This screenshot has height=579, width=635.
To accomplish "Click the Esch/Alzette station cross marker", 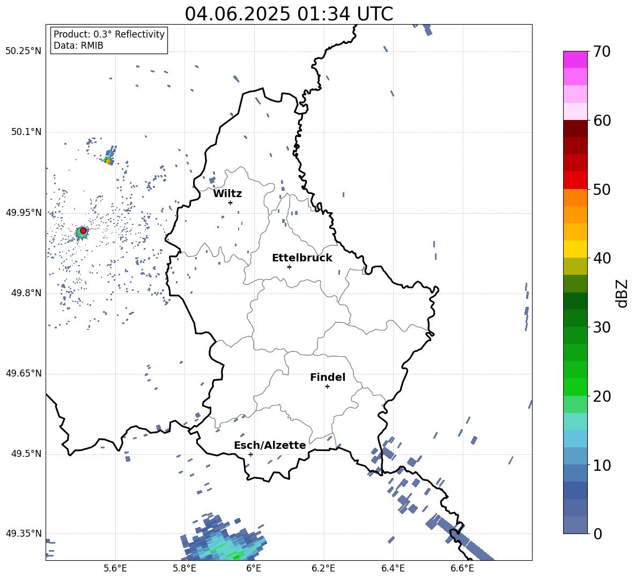I will click(250, 454).
